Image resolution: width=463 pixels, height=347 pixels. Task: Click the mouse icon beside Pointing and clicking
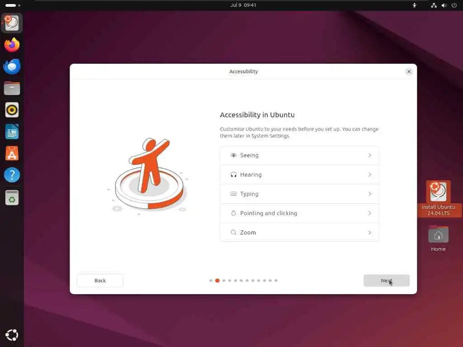point(233,213)
